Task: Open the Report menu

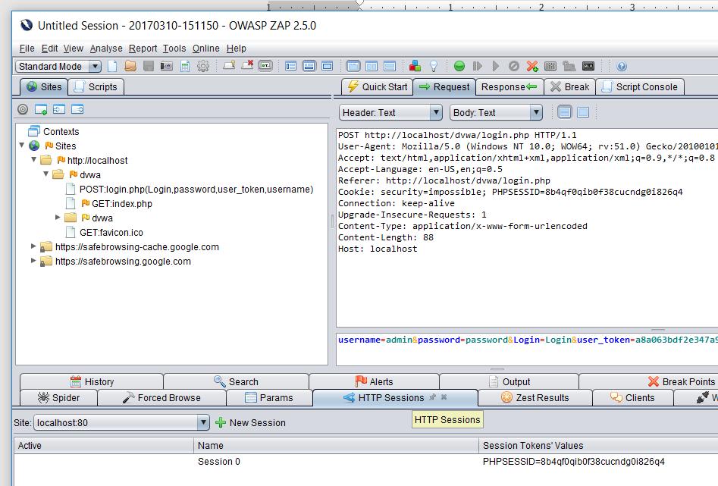Action: pyautogui.click(x=143, y=48)
